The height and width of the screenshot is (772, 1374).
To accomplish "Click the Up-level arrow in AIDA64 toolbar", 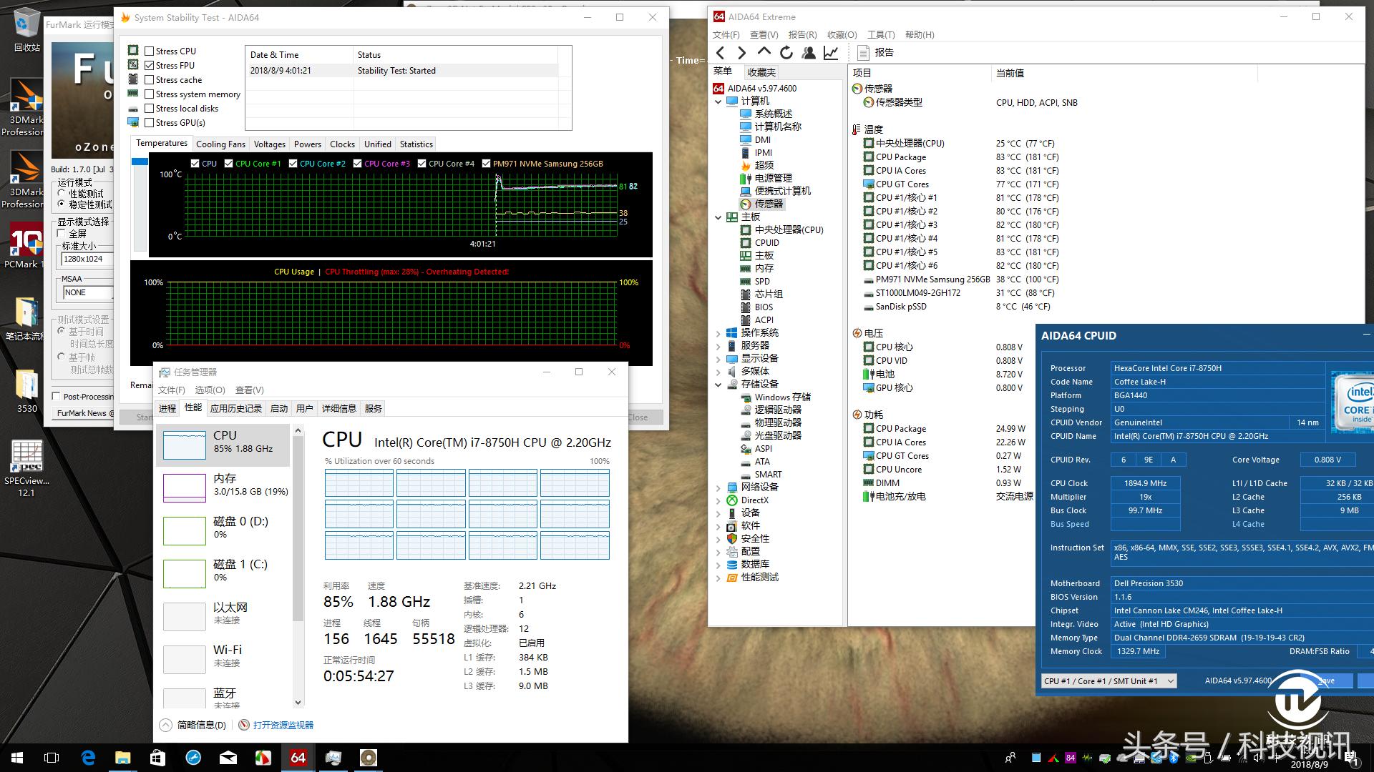I will click(764, 52).
